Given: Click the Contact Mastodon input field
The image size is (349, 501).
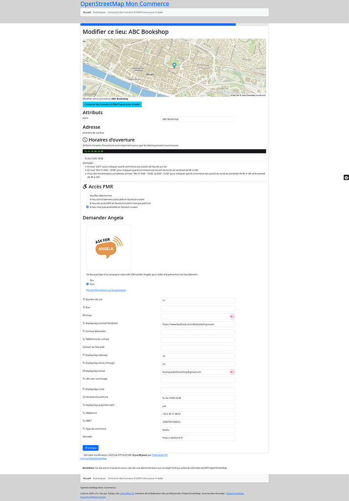Looking at the screenshot, I should point(197,332).
